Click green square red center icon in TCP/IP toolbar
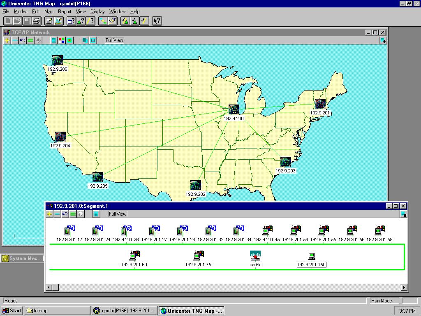Viewport: 421px width, 316px height. [x=69, y=40]
